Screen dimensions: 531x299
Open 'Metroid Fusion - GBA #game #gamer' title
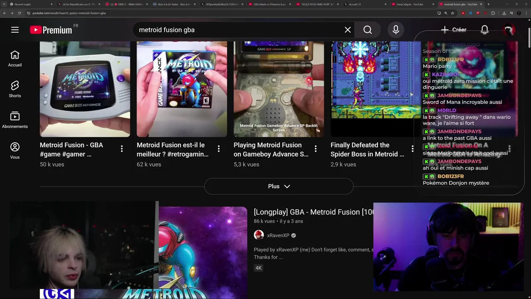pyautogui.click(x=71, y=149)
